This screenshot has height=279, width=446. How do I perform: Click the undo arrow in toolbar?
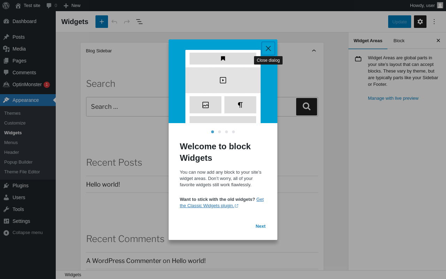point(114,22)
